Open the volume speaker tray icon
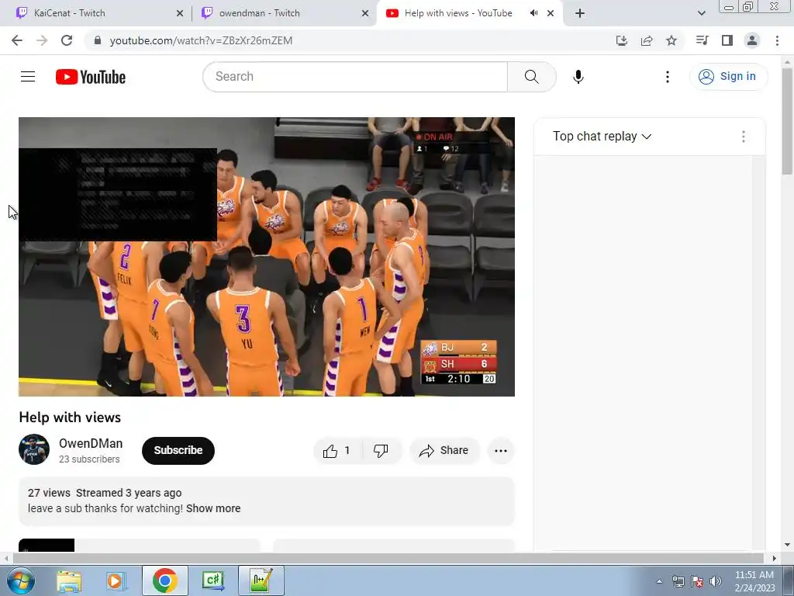794x596 pixels. click(x=716, y=581)
